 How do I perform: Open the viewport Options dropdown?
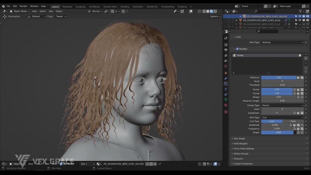(215, 16)
